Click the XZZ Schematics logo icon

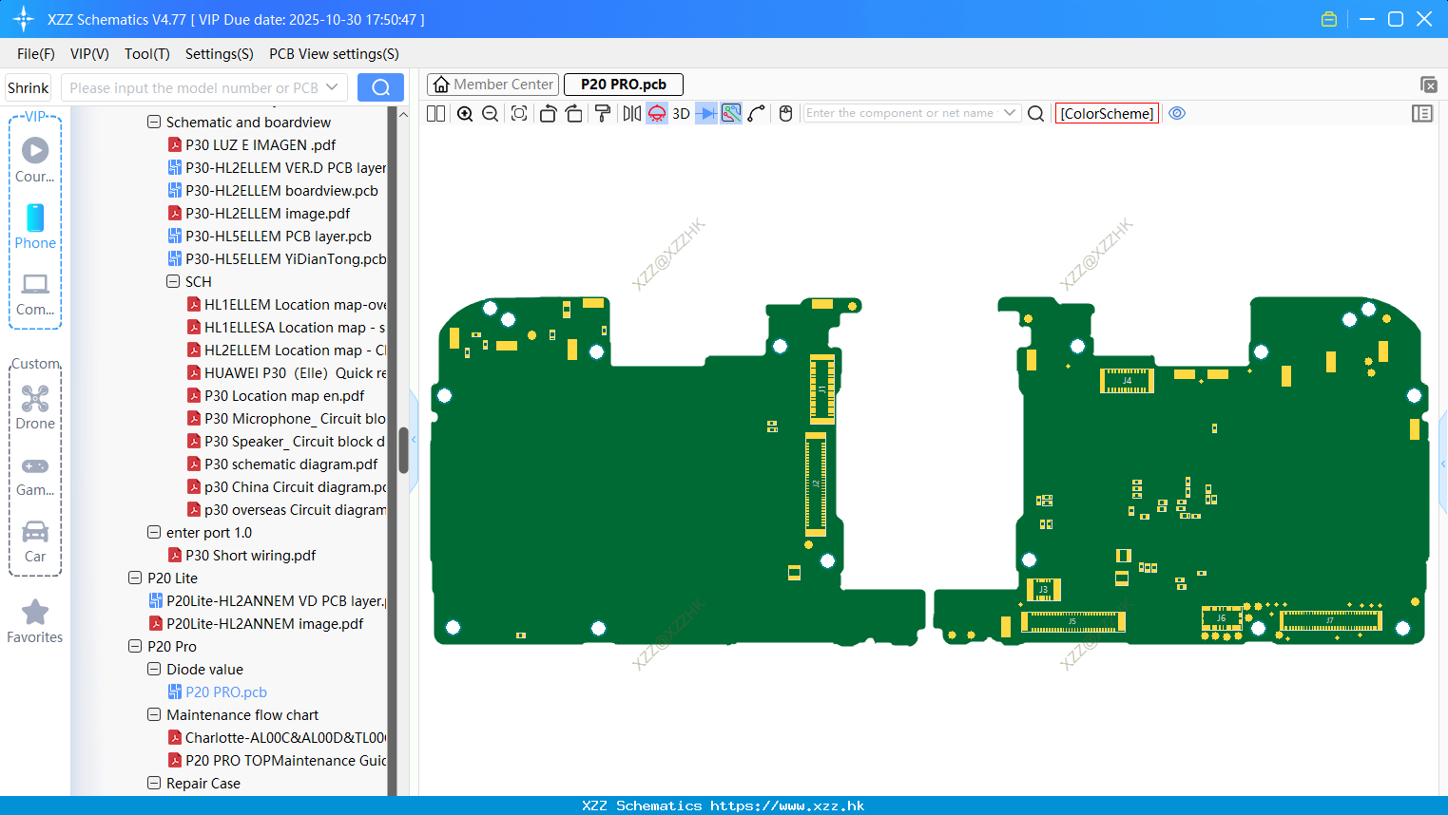[x=24, y=19]
